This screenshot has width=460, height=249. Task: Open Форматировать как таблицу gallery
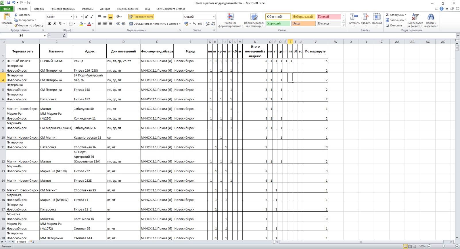(x=254, y=20)
